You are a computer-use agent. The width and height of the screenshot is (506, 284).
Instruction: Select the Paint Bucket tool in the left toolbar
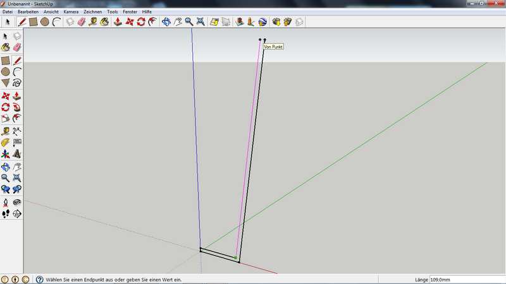click(x=6, y=47)
